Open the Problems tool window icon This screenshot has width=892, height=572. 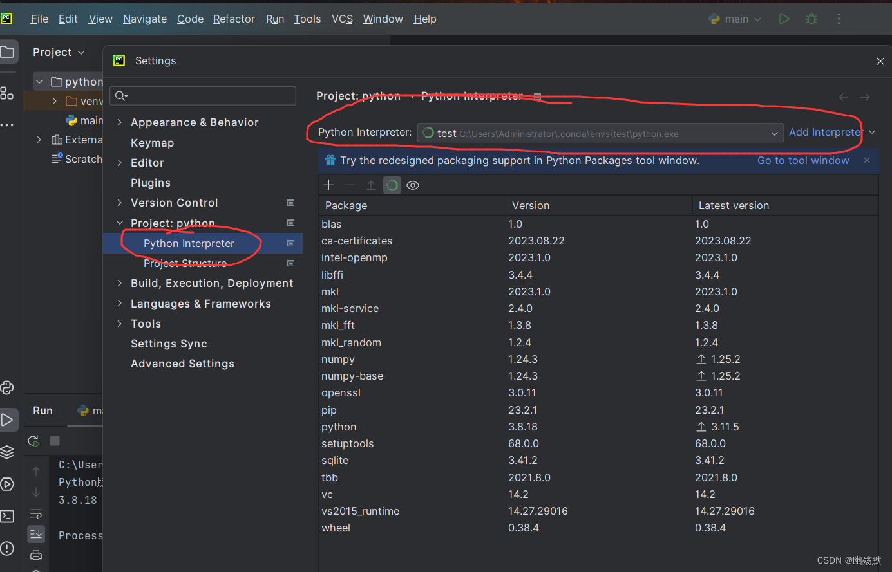pos(7,548)
